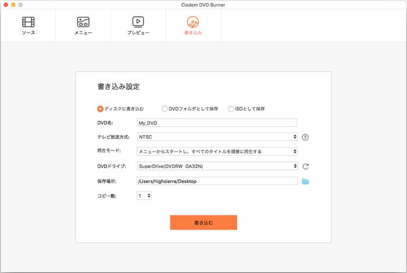The image size is (407, 273).
Task: Click the Source filmstrip icon
Action: [28, 22]
